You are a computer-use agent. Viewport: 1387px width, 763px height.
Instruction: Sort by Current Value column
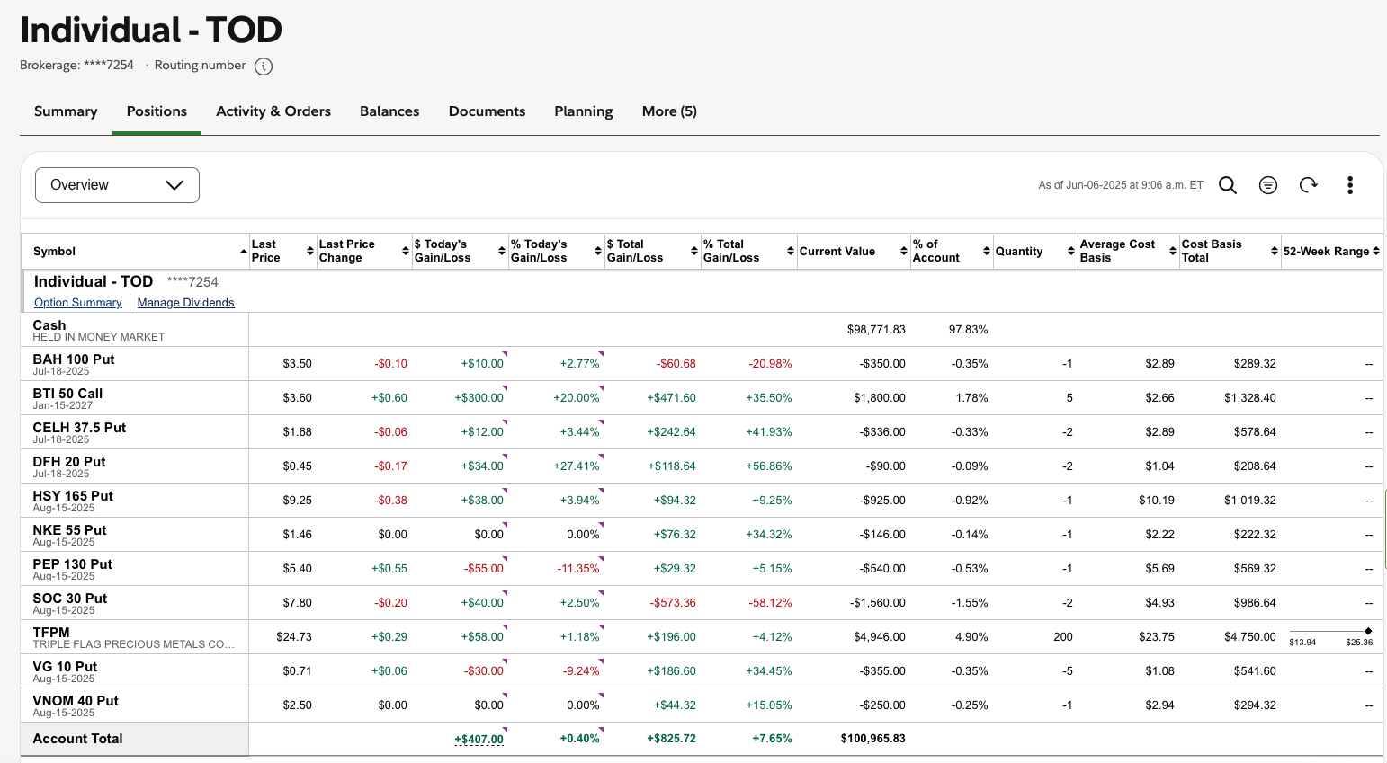pos(904,252)
